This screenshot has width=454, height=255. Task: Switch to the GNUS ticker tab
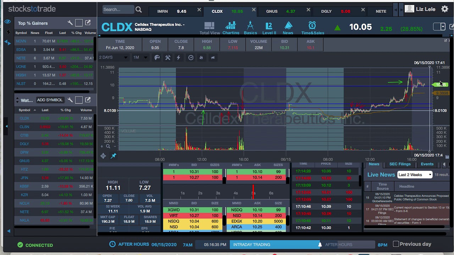(272, 11)
